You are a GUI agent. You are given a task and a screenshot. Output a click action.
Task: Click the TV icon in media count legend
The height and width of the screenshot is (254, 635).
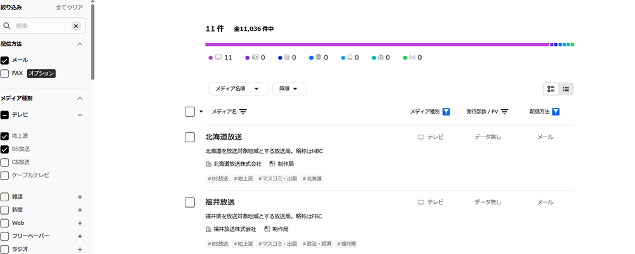click(218, 57)
